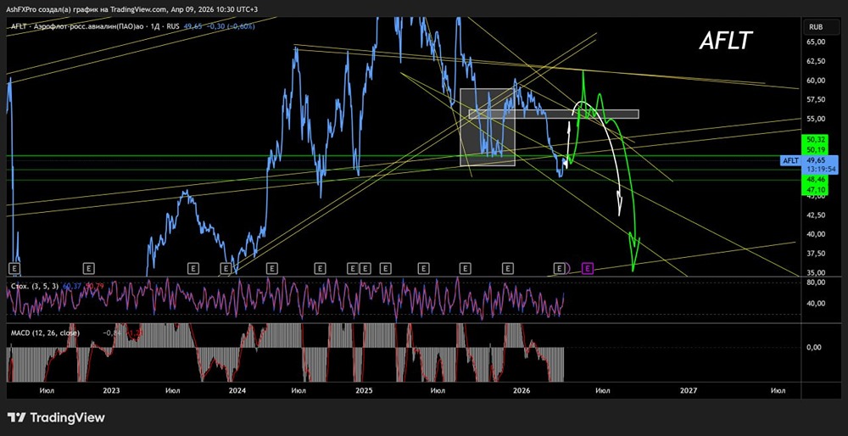Click the green 47,10 price label
Screen dimensions: 848x436
[816, 190]
